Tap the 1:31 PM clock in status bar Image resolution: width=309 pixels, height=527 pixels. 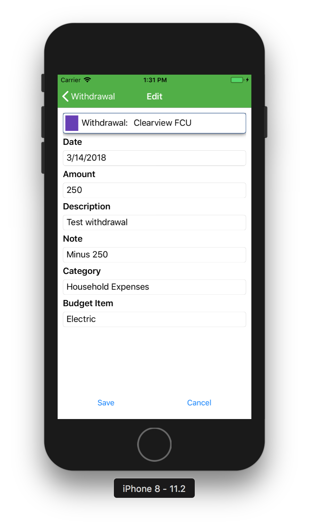155,80
